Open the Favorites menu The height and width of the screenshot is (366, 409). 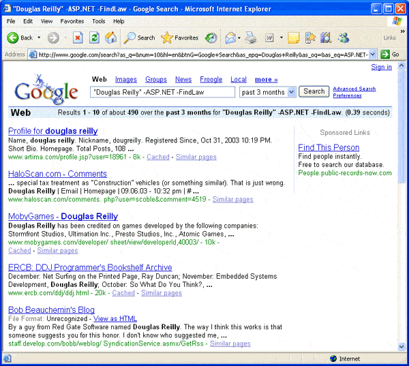[x=72, y=21]
